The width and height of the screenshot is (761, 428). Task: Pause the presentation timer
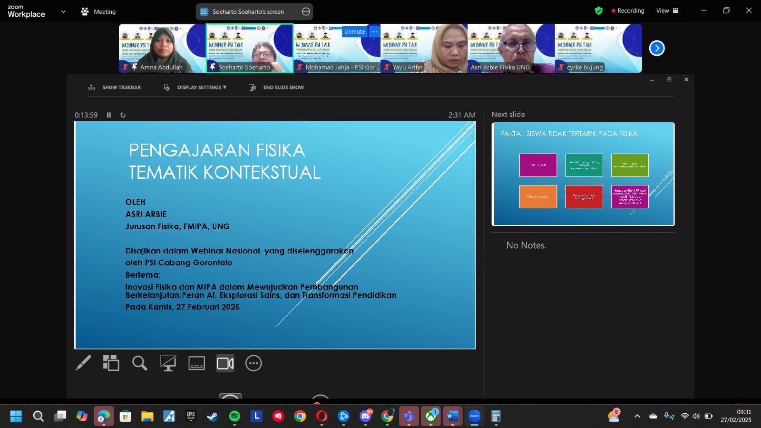[x=109, y=115]
